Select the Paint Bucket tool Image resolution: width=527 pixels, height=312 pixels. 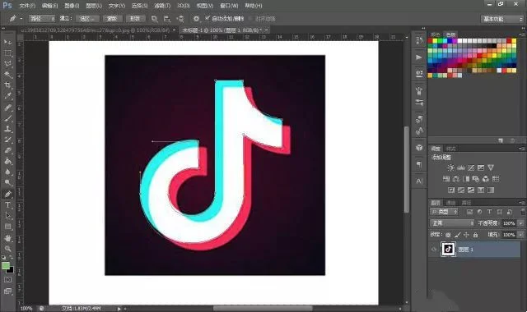[x=7, y=161]
